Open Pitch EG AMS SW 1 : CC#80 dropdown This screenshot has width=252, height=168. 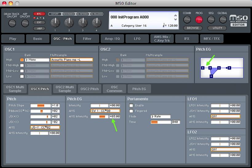pos(105,111)
